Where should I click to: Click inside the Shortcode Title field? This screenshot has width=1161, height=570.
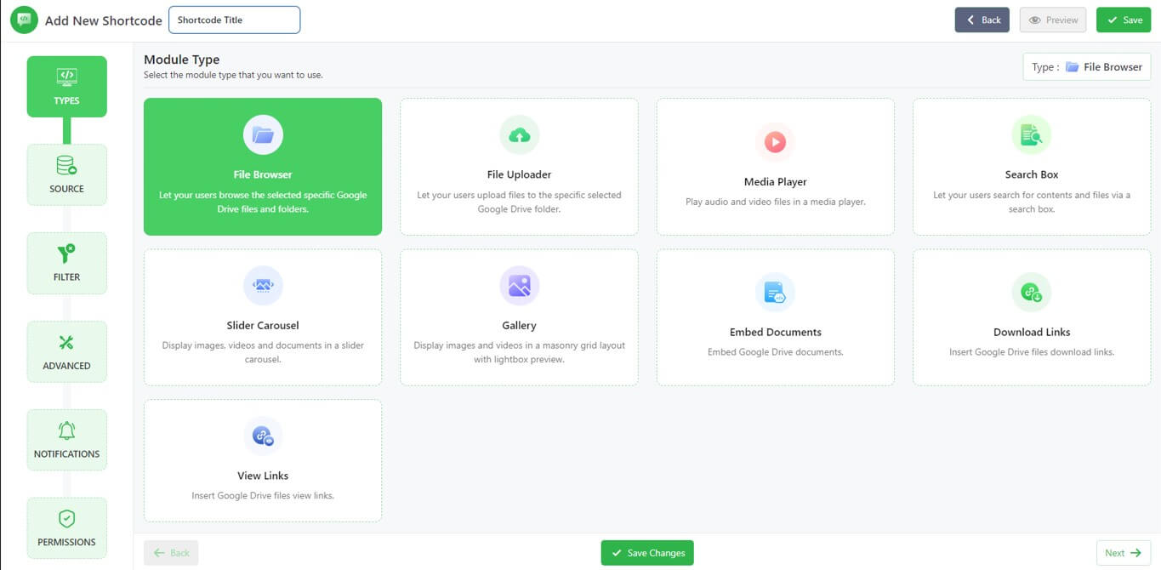[234, 20]
